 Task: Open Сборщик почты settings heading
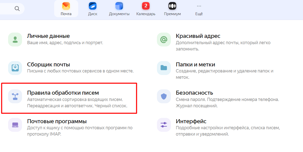[49, 65]
